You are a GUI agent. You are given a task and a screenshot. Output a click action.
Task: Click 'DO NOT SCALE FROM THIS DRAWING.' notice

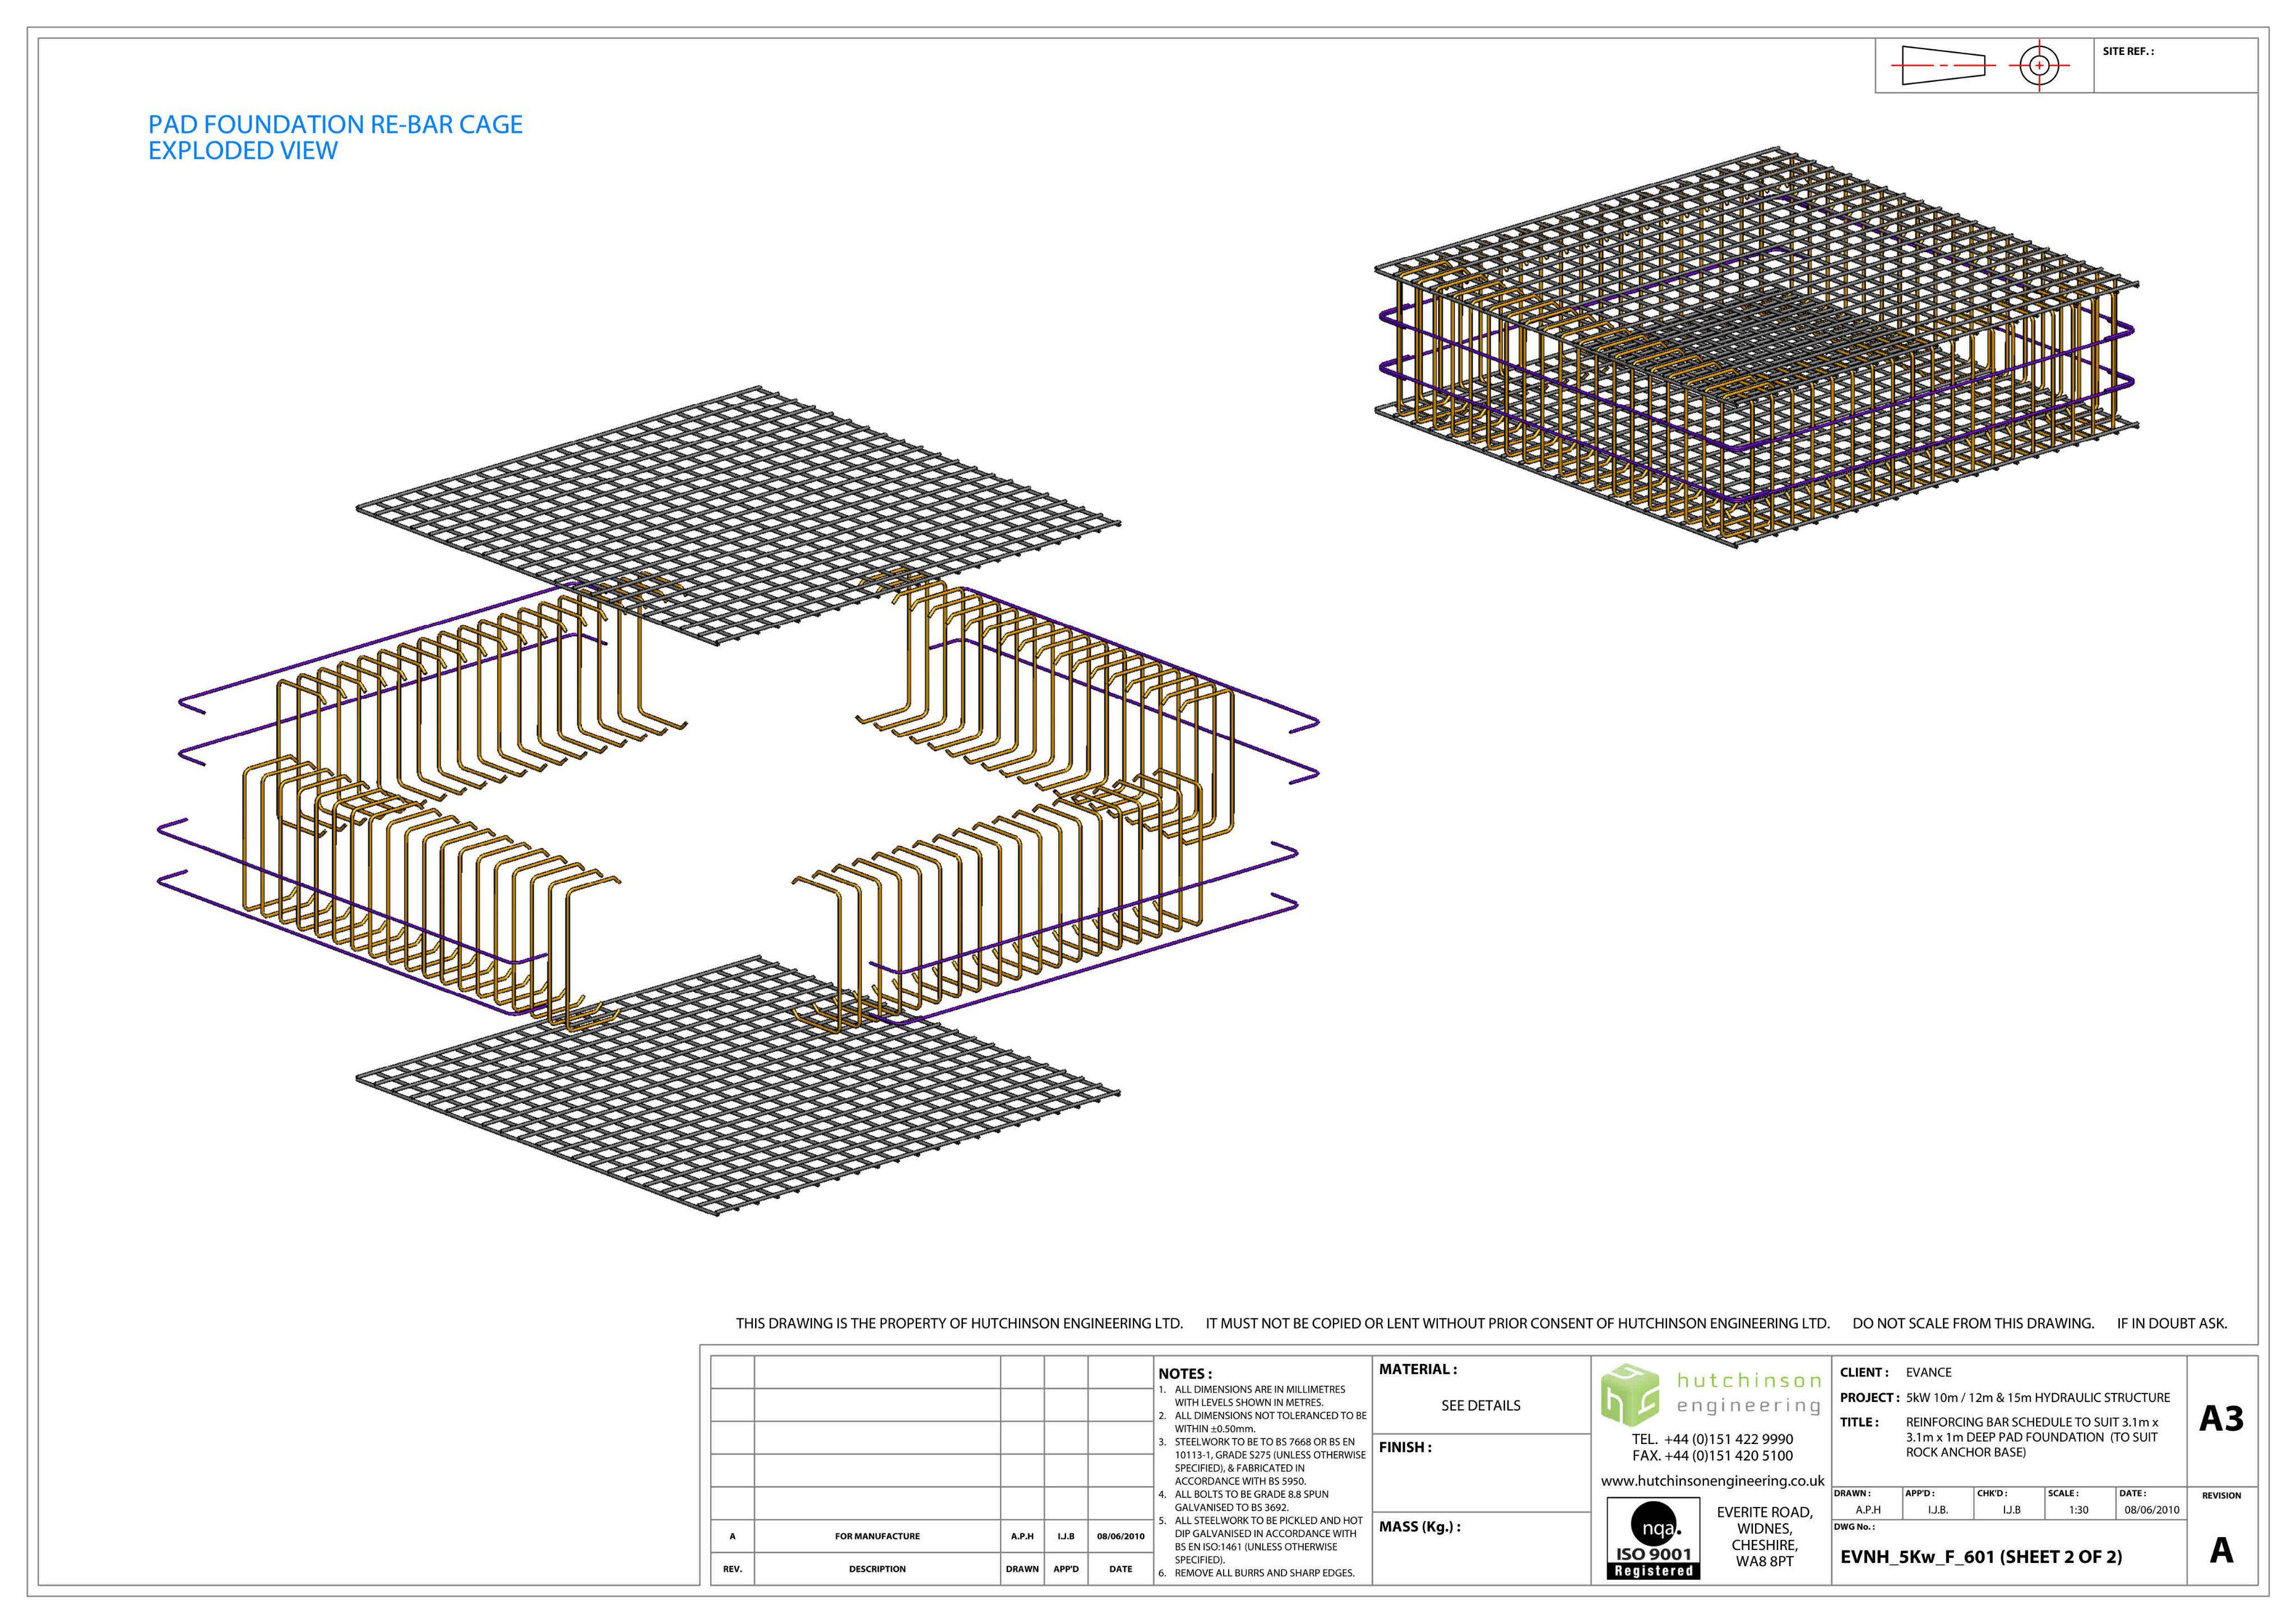[1973, 1323]
